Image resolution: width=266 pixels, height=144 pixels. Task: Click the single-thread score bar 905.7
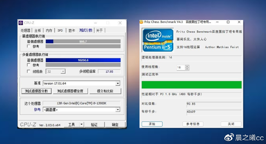coord(83,42)
